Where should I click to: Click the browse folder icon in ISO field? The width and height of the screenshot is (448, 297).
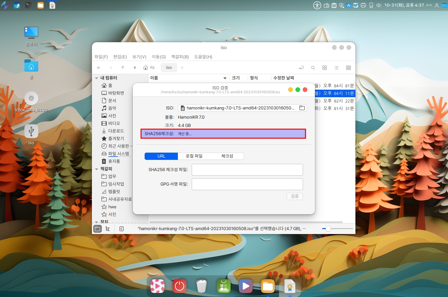(x=302, y=108)
